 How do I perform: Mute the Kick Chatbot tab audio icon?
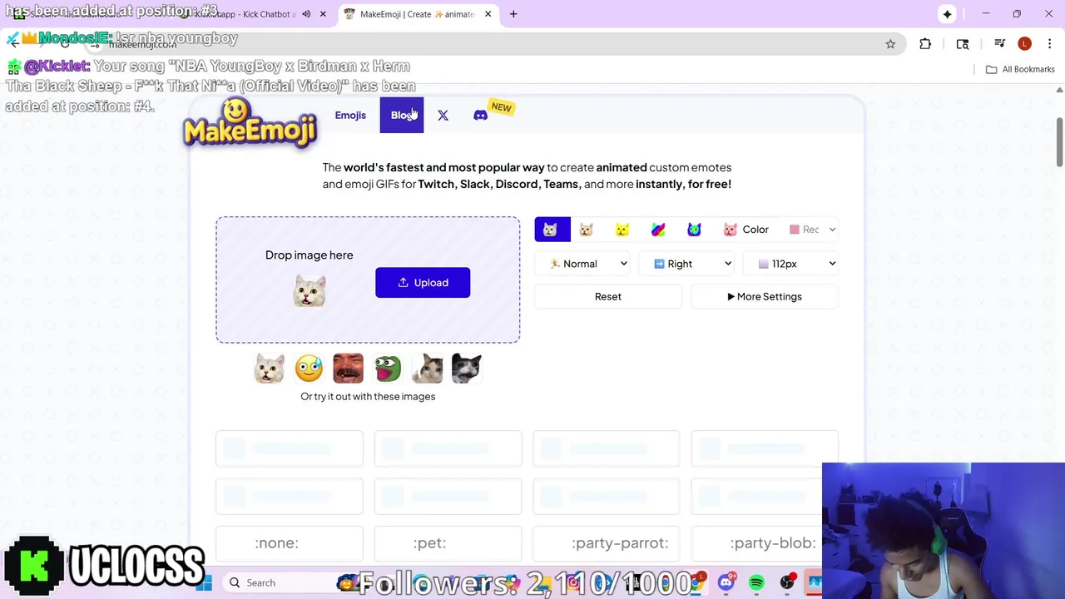[306, 14]
